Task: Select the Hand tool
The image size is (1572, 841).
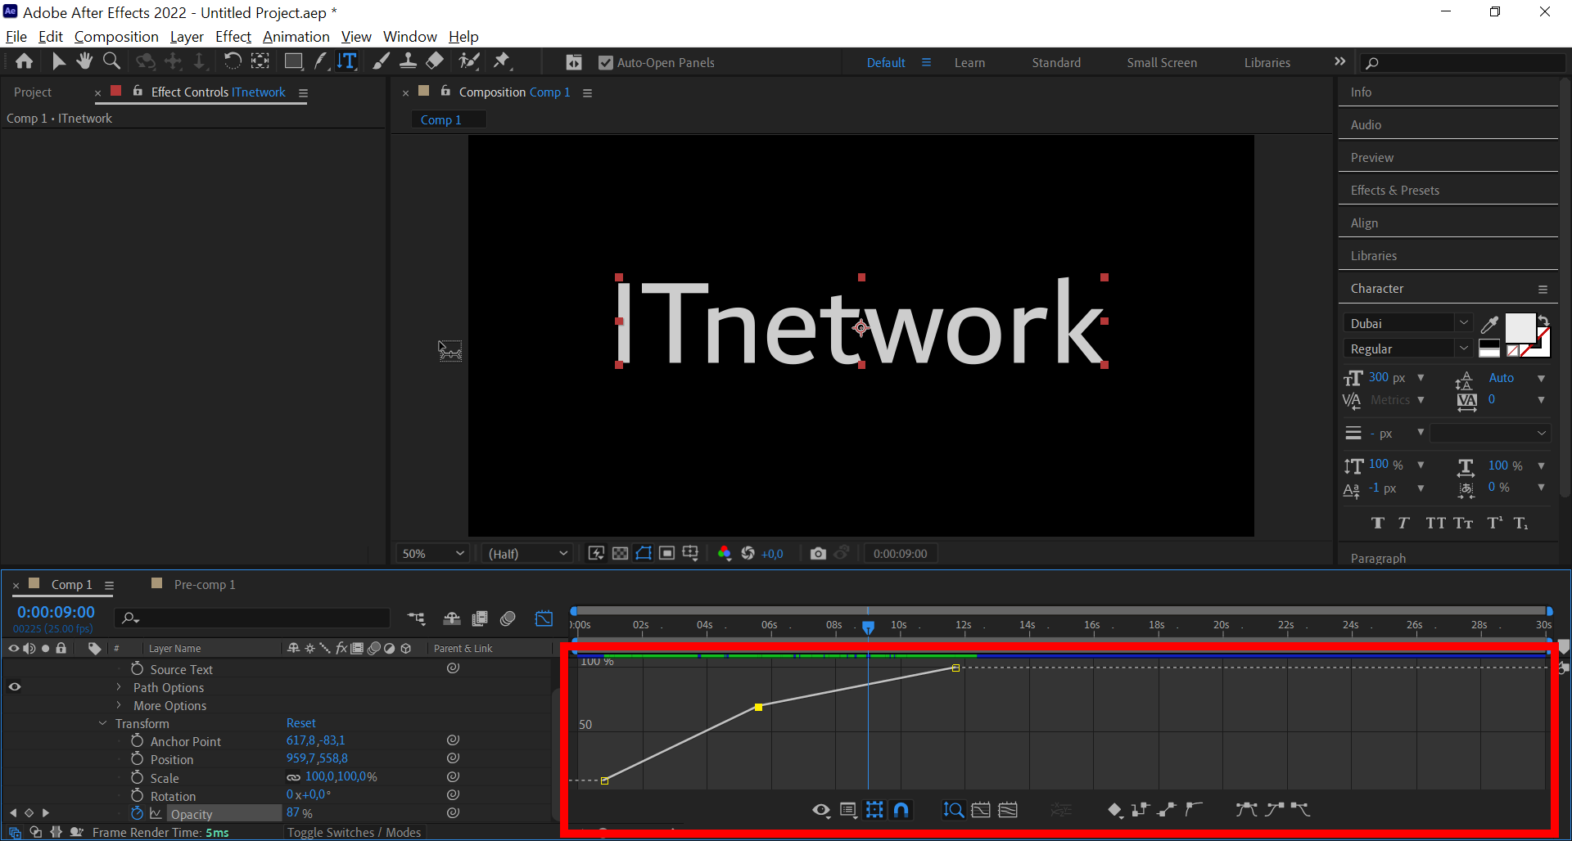Action: [84, 61]
